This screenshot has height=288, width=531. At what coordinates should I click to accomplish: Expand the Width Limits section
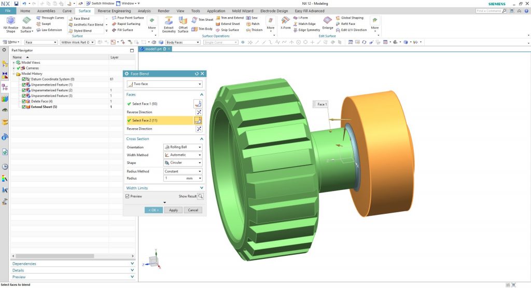(x=164, y=188)
